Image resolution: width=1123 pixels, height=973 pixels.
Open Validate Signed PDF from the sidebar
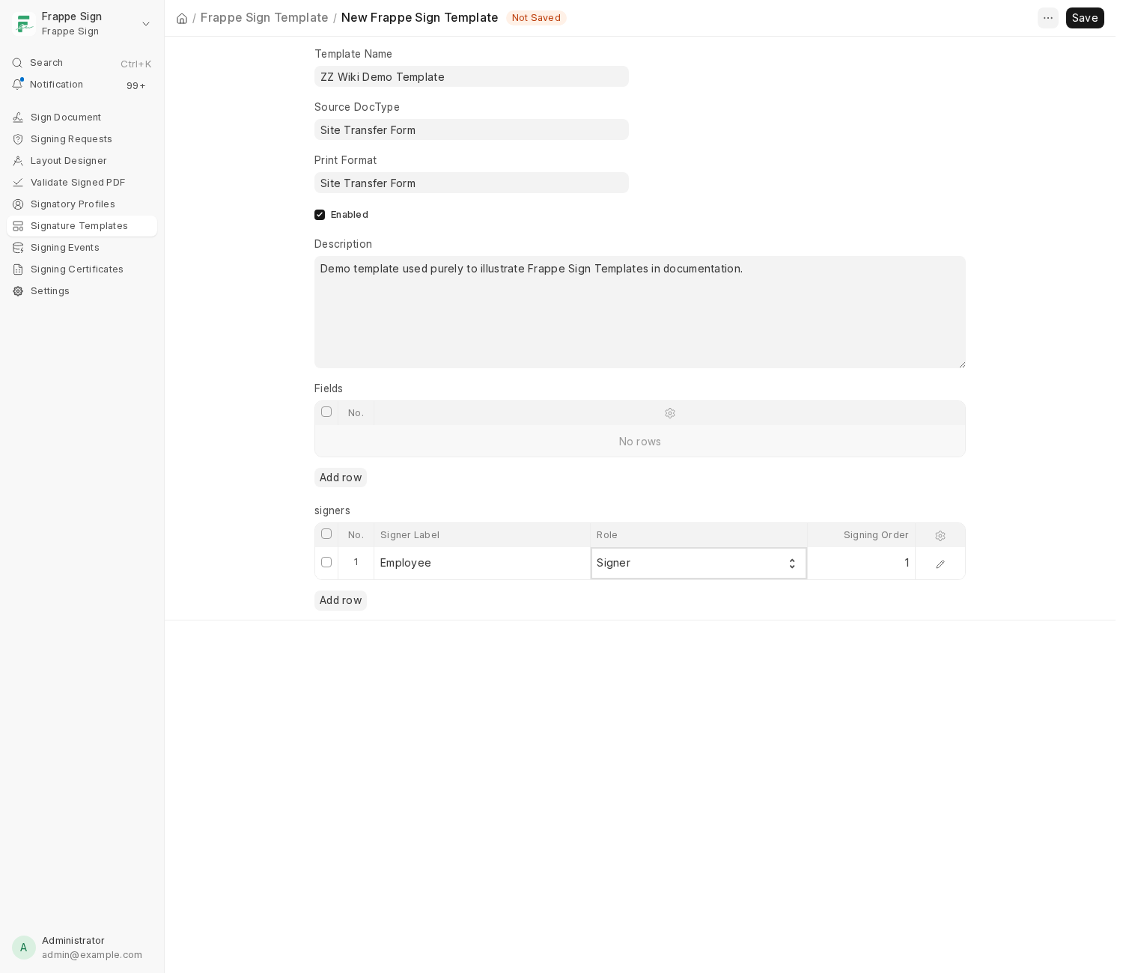pyautogui.click(x=82, y=183)
